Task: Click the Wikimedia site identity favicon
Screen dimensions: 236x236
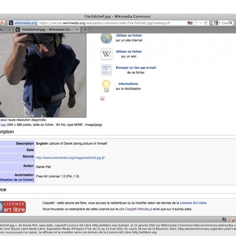Action: coord(11,23)
